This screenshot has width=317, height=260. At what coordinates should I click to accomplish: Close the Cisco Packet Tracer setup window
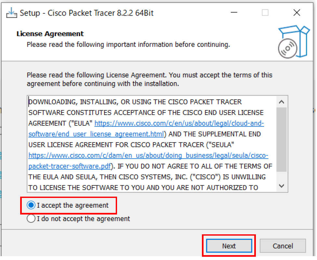(297, 13)
